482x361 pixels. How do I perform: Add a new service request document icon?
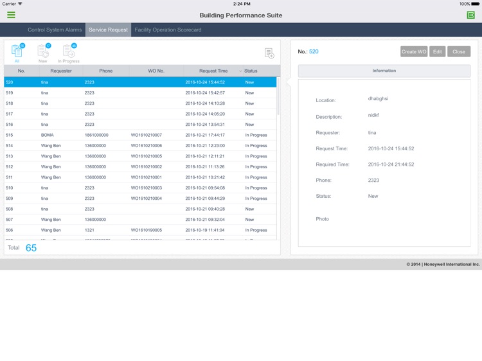click(x=269, y=53)
